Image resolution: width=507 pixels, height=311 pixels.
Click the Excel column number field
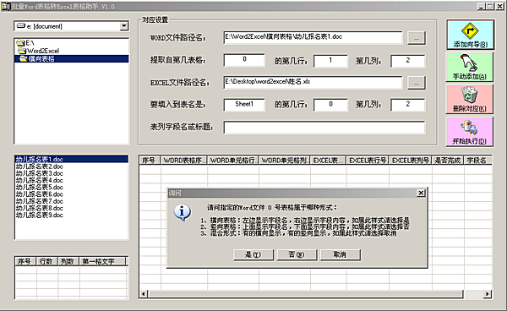click(x=407, y=105)
